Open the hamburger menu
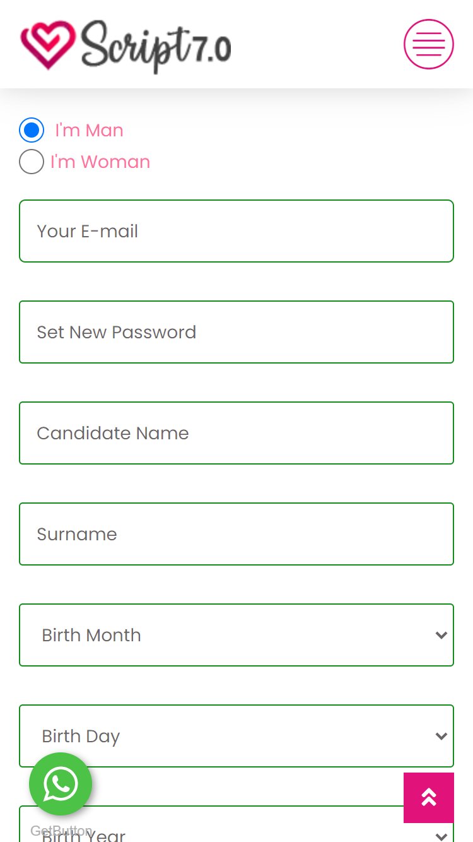473x842 pixels. [429, 44]
